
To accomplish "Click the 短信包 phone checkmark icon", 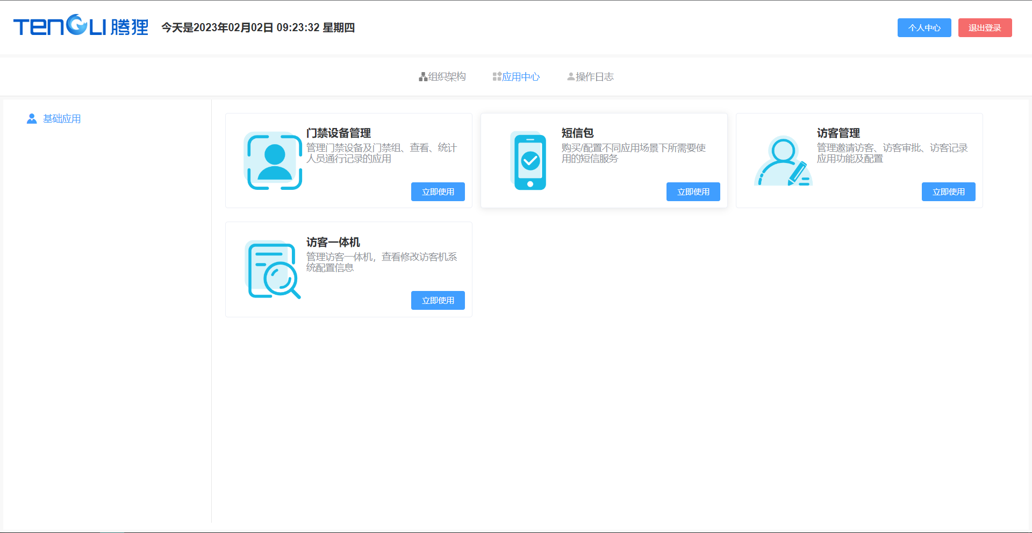I will 529,161.
